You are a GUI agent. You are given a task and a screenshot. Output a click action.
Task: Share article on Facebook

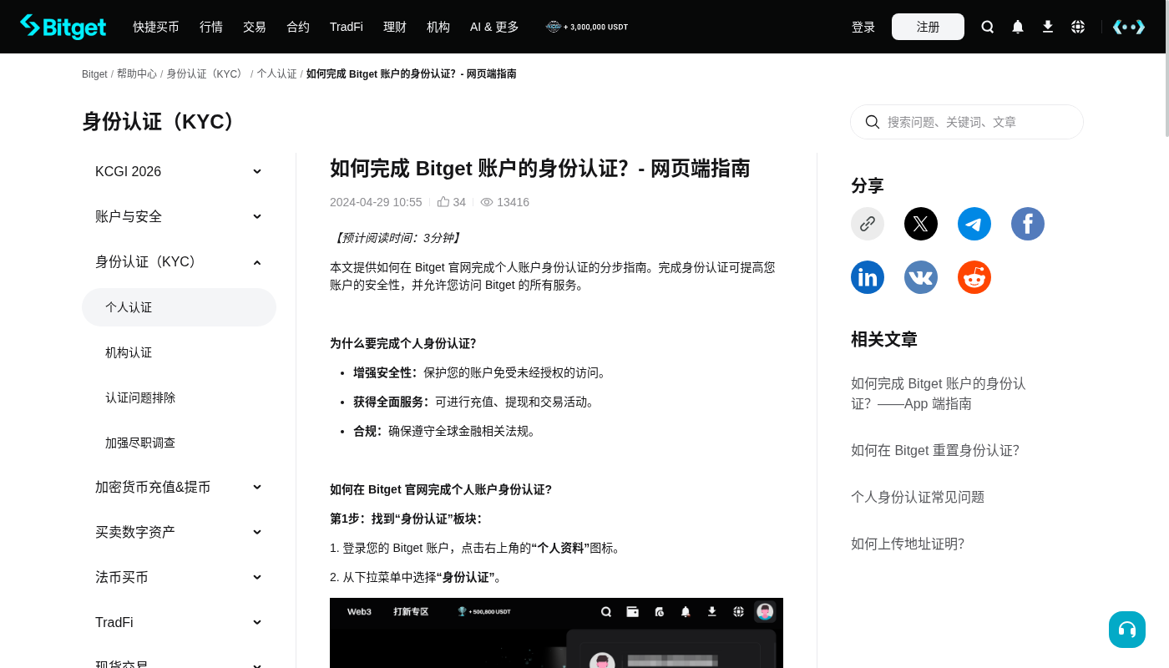tap(1028, 224)
